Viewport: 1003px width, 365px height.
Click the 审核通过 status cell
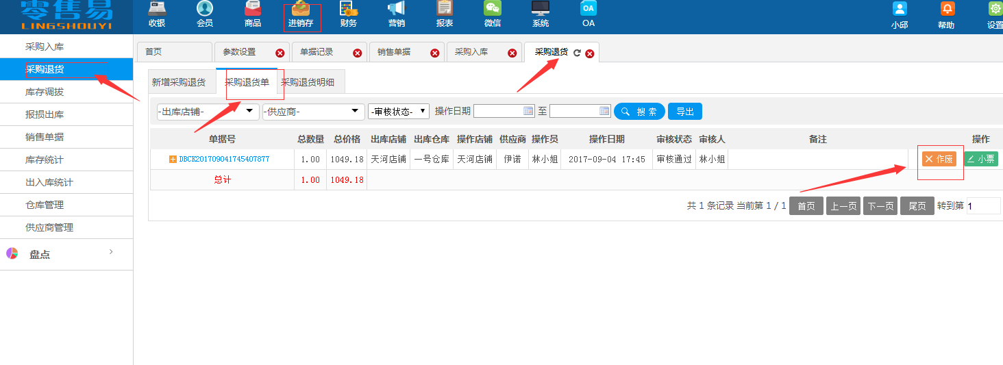(x=674, y=159)
